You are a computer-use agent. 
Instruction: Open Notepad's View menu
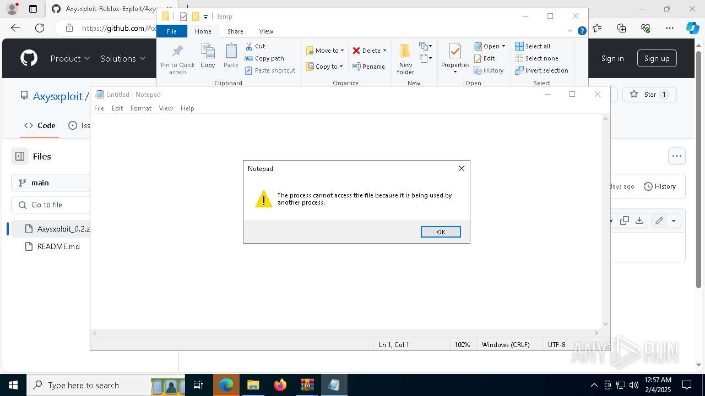(x=166, y=108)
